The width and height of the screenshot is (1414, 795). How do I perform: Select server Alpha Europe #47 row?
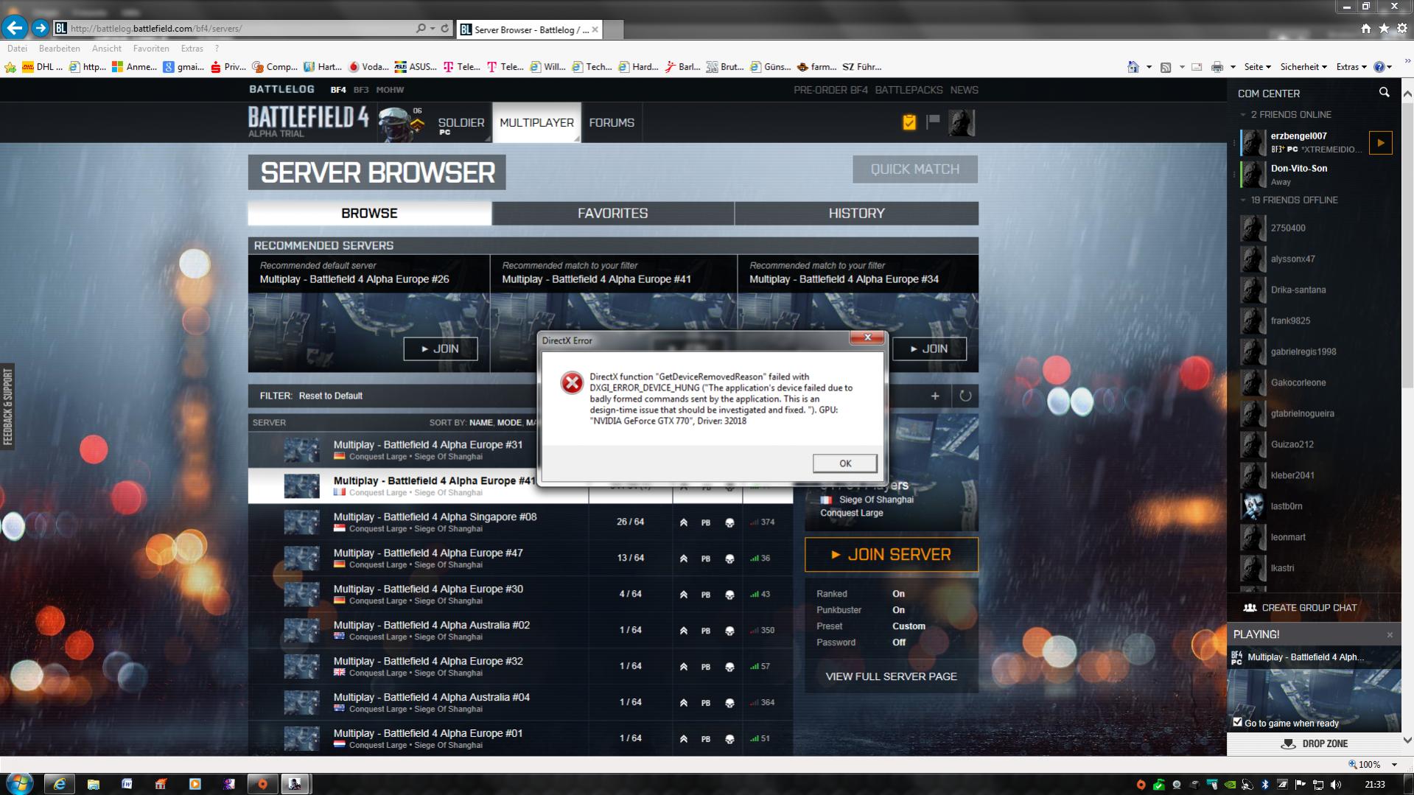click(x=520, y=558)
